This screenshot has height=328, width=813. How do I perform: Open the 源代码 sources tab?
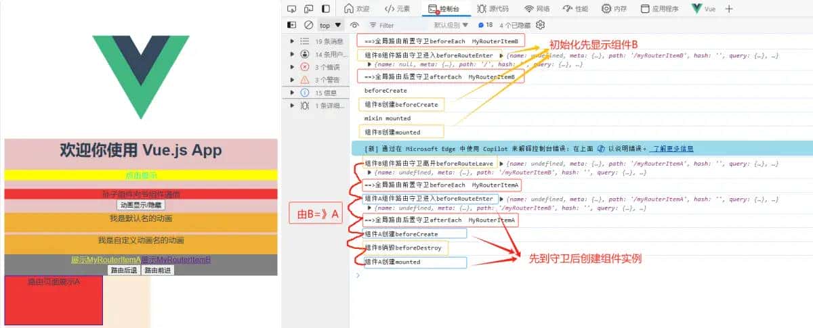[x=493, y=9]
